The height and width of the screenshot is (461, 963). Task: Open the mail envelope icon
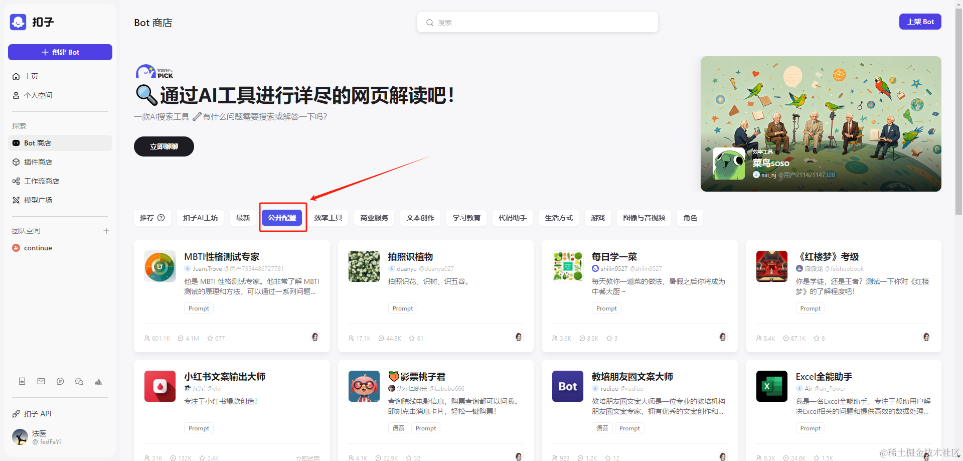[41, 381]
